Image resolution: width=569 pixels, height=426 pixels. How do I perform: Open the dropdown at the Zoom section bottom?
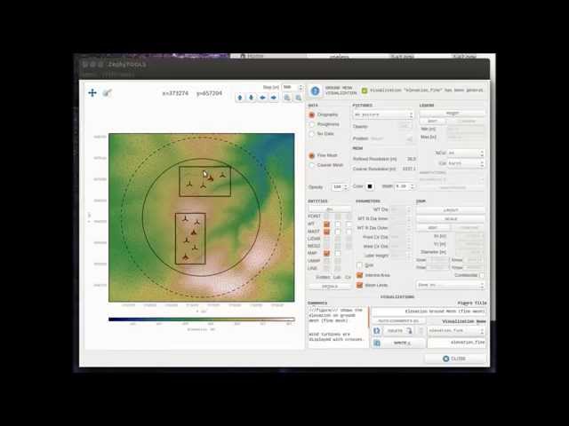tap(451, 286)
